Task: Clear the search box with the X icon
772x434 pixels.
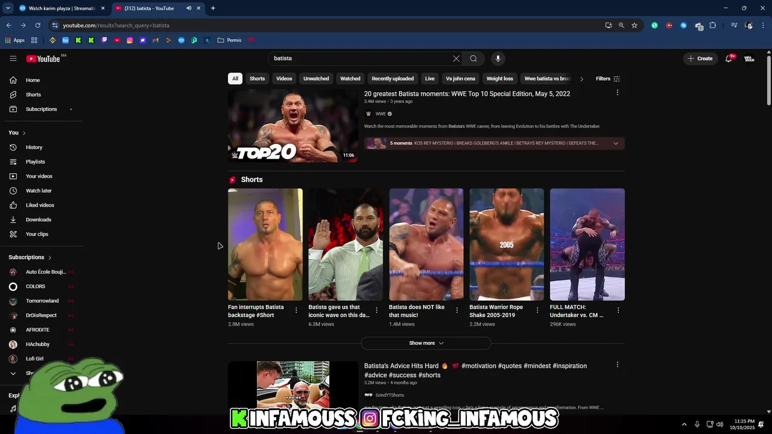Action: [456, 58]
